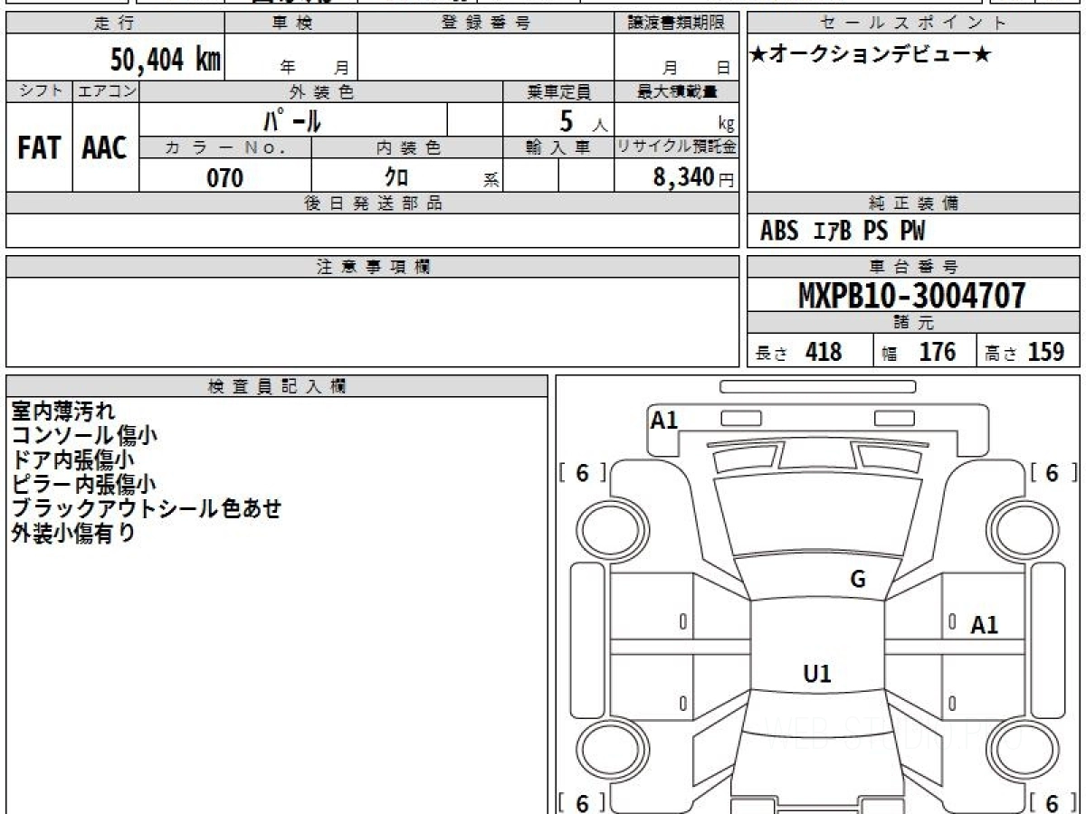
Task: Click the 注意事項欄 section header
Action: coord(373,267)
